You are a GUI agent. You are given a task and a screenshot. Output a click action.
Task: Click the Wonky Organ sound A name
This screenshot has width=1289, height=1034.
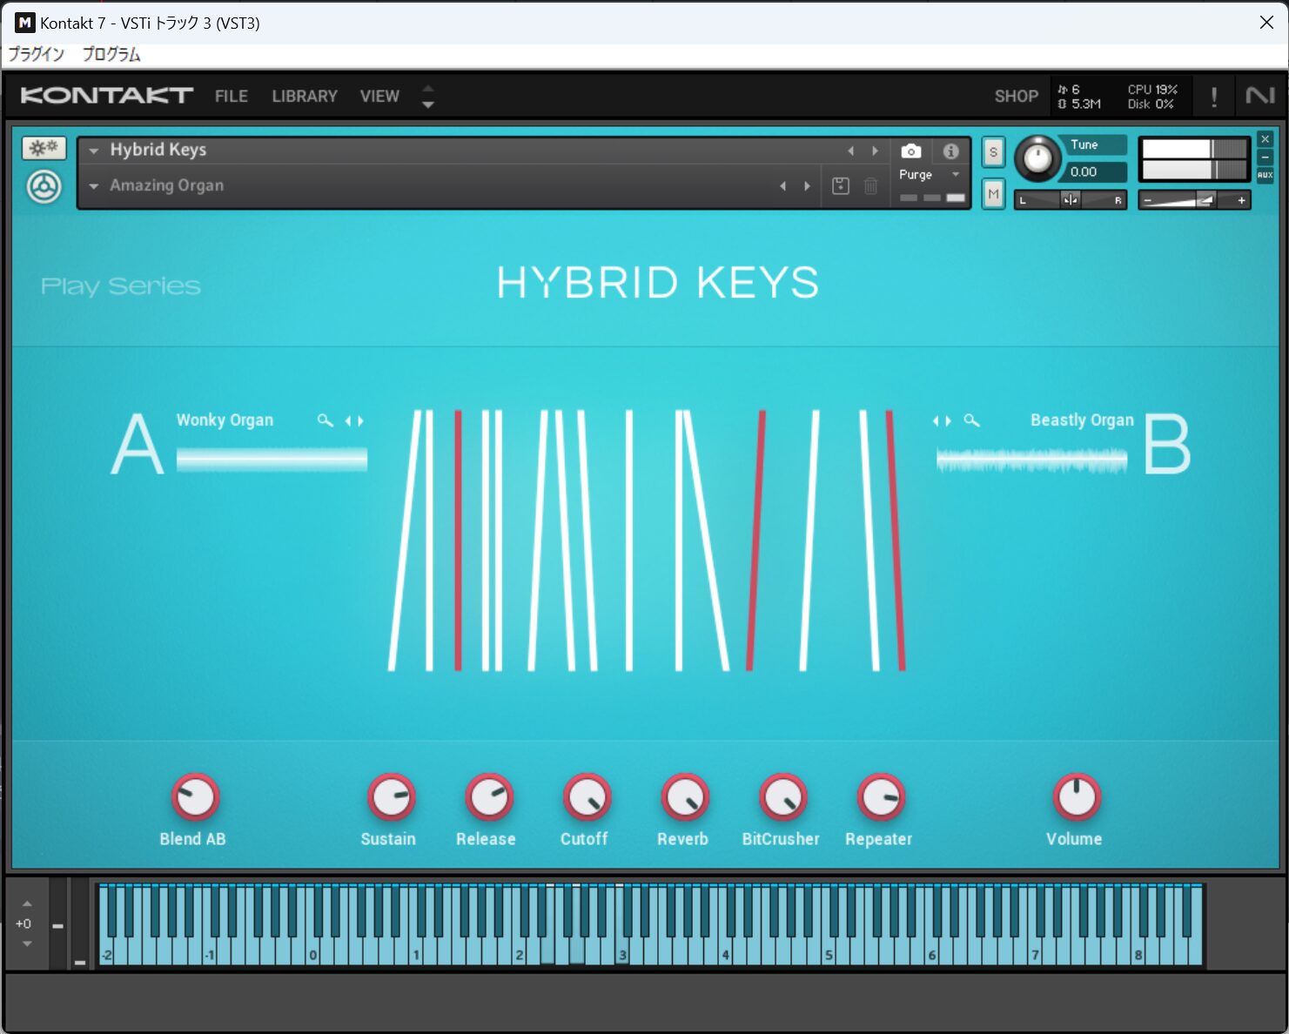coord(225,420)
